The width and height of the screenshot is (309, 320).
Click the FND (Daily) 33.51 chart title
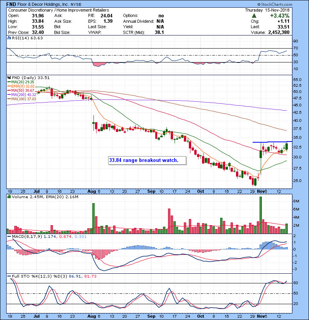point(31,78)
